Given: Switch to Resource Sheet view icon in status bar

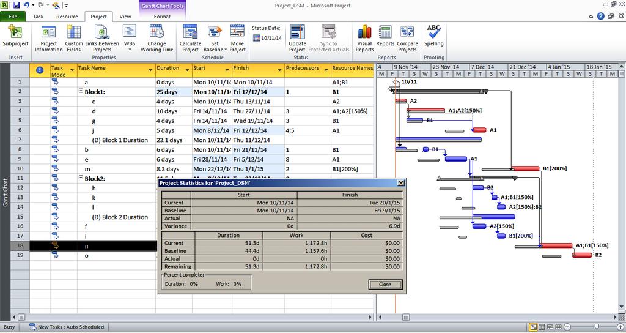Looking at the screenshot, I should click(558, 327).
